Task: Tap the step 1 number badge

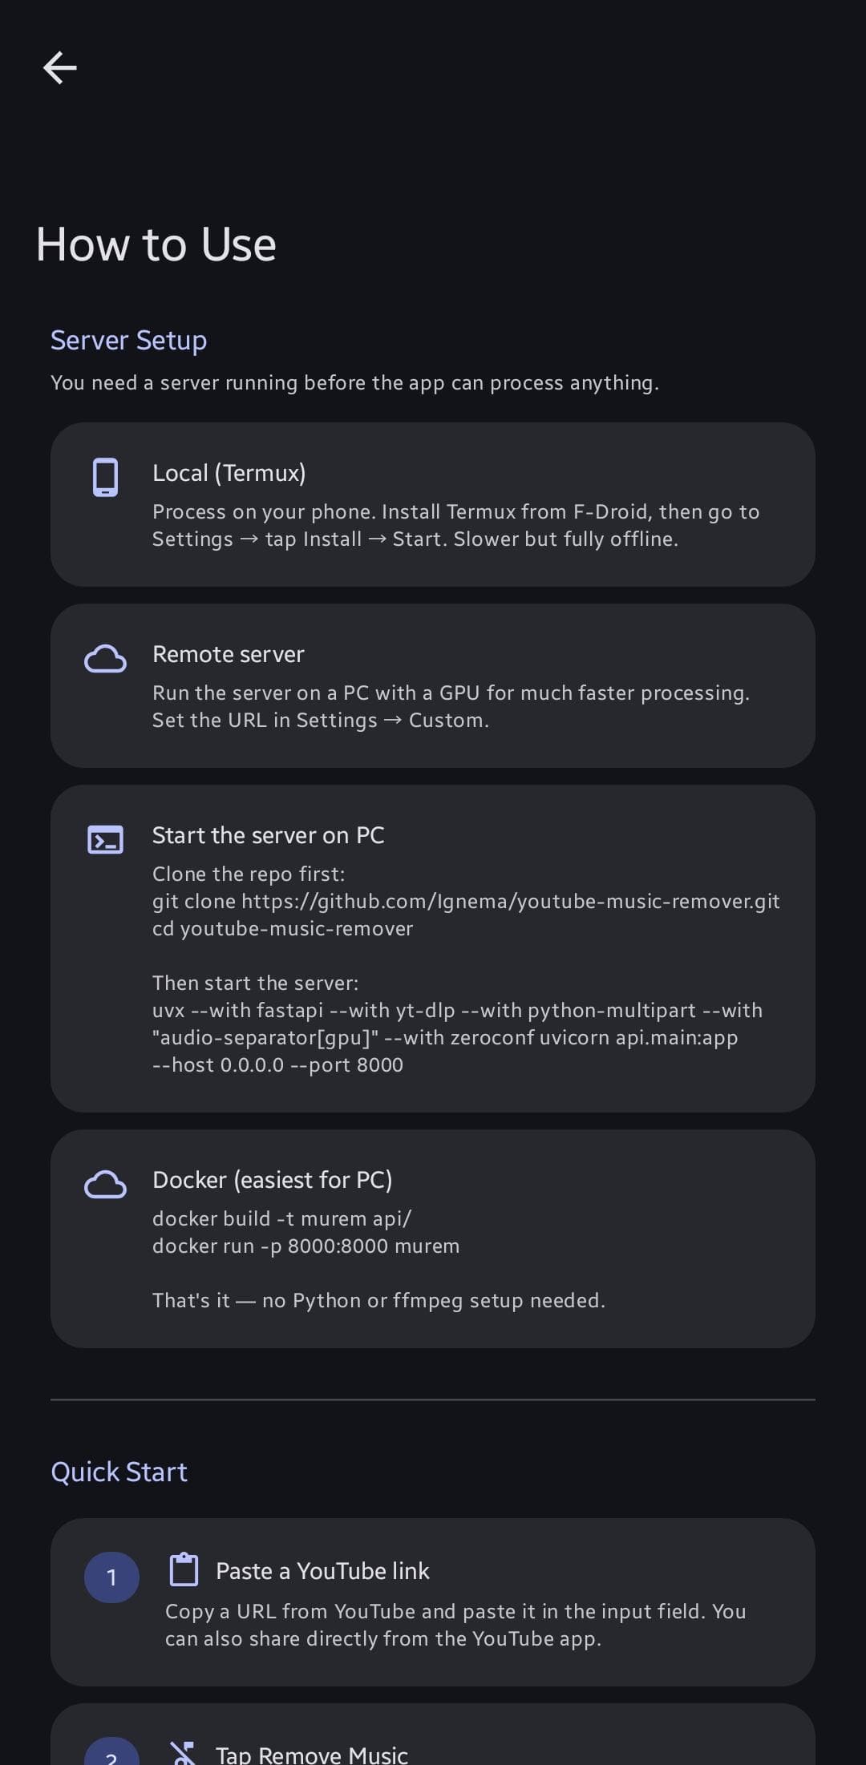Action: (111, 1577)
